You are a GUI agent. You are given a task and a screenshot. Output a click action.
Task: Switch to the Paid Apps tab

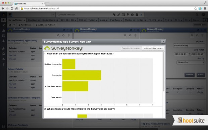115,20
